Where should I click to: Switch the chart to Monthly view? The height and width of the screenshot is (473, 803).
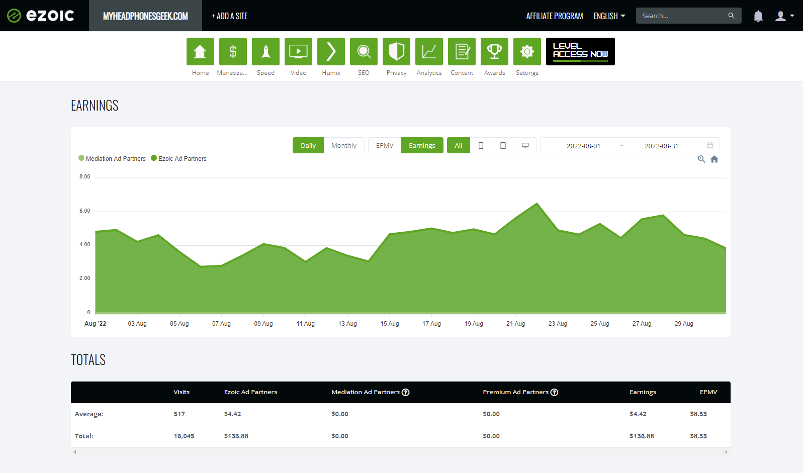coord(344,145)
